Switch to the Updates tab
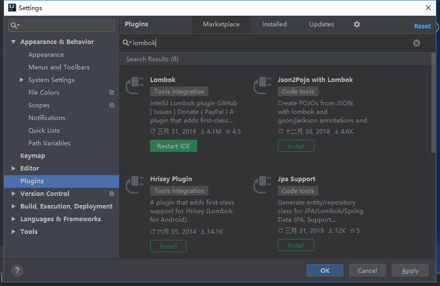Screen dimensions: 440x286 pos(321,24)
